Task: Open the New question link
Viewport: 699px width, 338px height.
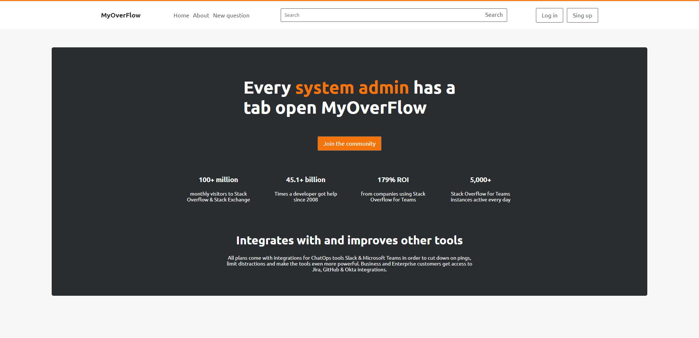Action: point(231,15)
